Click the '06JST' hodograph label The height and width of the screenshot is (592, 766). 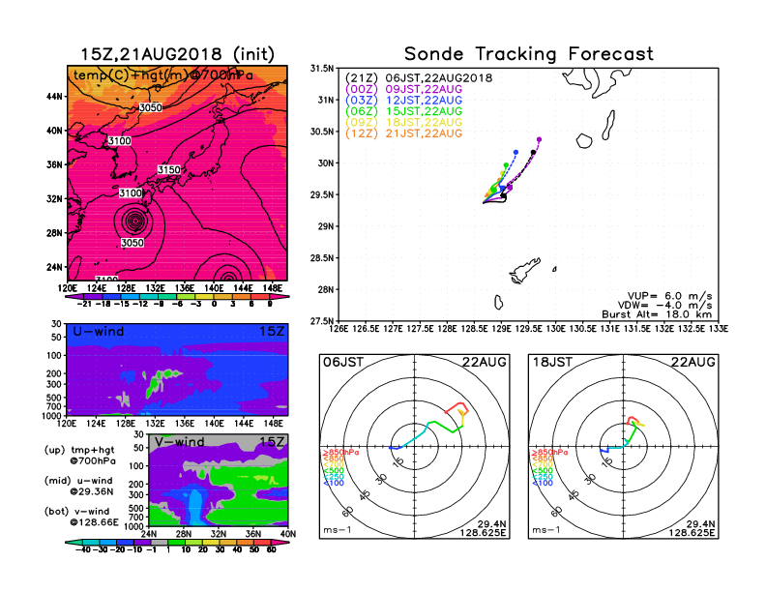tap(343, 362)
